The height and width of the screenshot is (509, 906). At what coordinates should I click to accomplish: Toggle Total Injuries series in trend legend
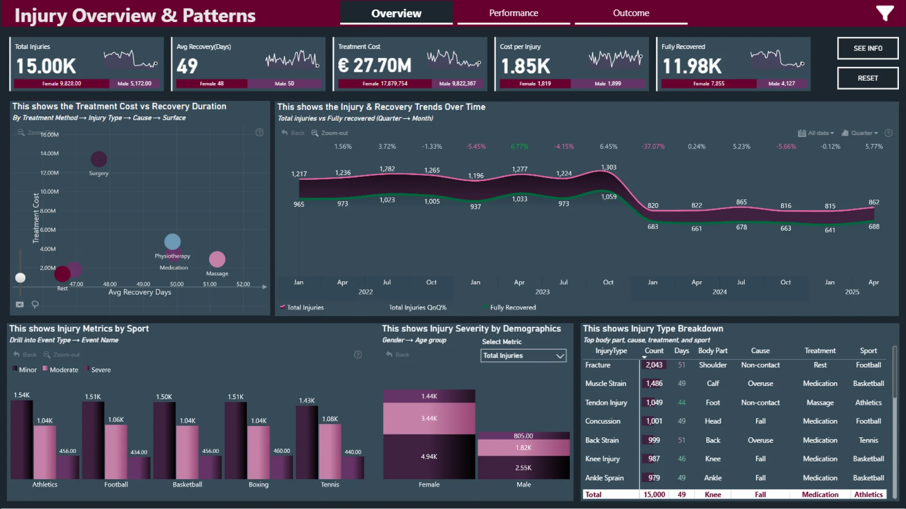click(x=302, y=307)
